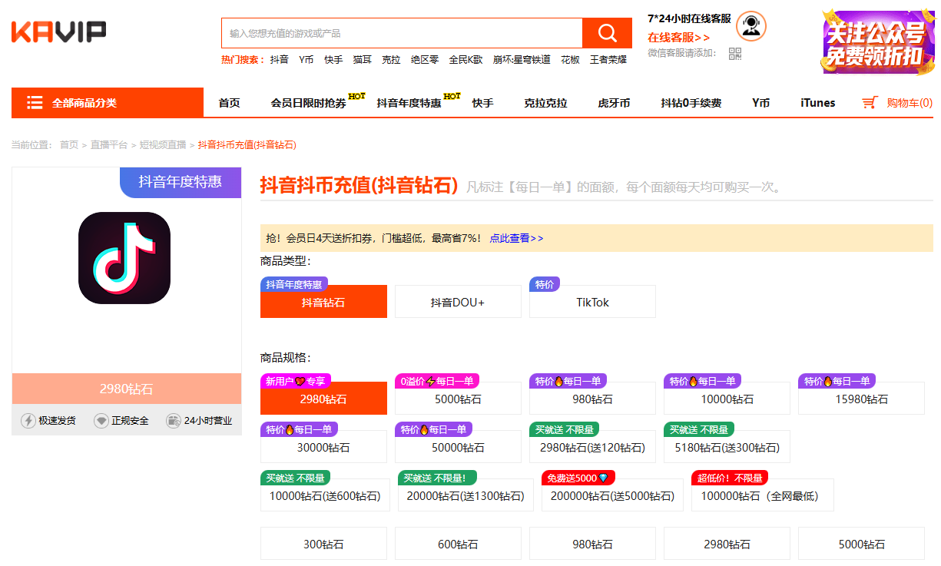This screenshot has height=566, width=941.
Task: Open the 会员日限时抢券 nav tab
Action: click(x=308, y=103)
